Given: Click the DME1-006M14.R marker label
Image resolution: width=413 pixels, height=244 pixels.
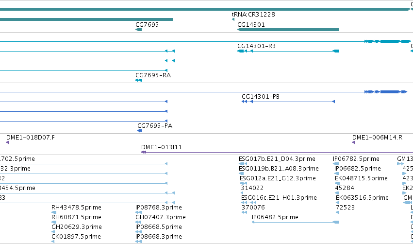Looking at the screenshot, I should (377, 138).
